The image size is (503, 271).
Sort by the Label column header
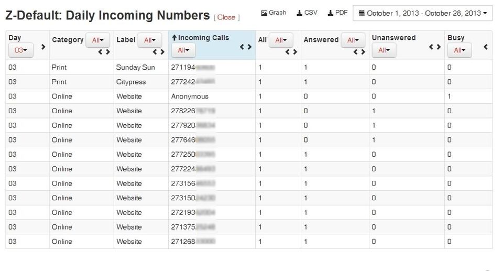point(126,40)
